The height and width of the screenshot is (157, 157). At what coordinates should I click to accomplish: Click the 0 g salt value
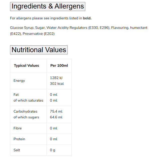click(52, 150)
